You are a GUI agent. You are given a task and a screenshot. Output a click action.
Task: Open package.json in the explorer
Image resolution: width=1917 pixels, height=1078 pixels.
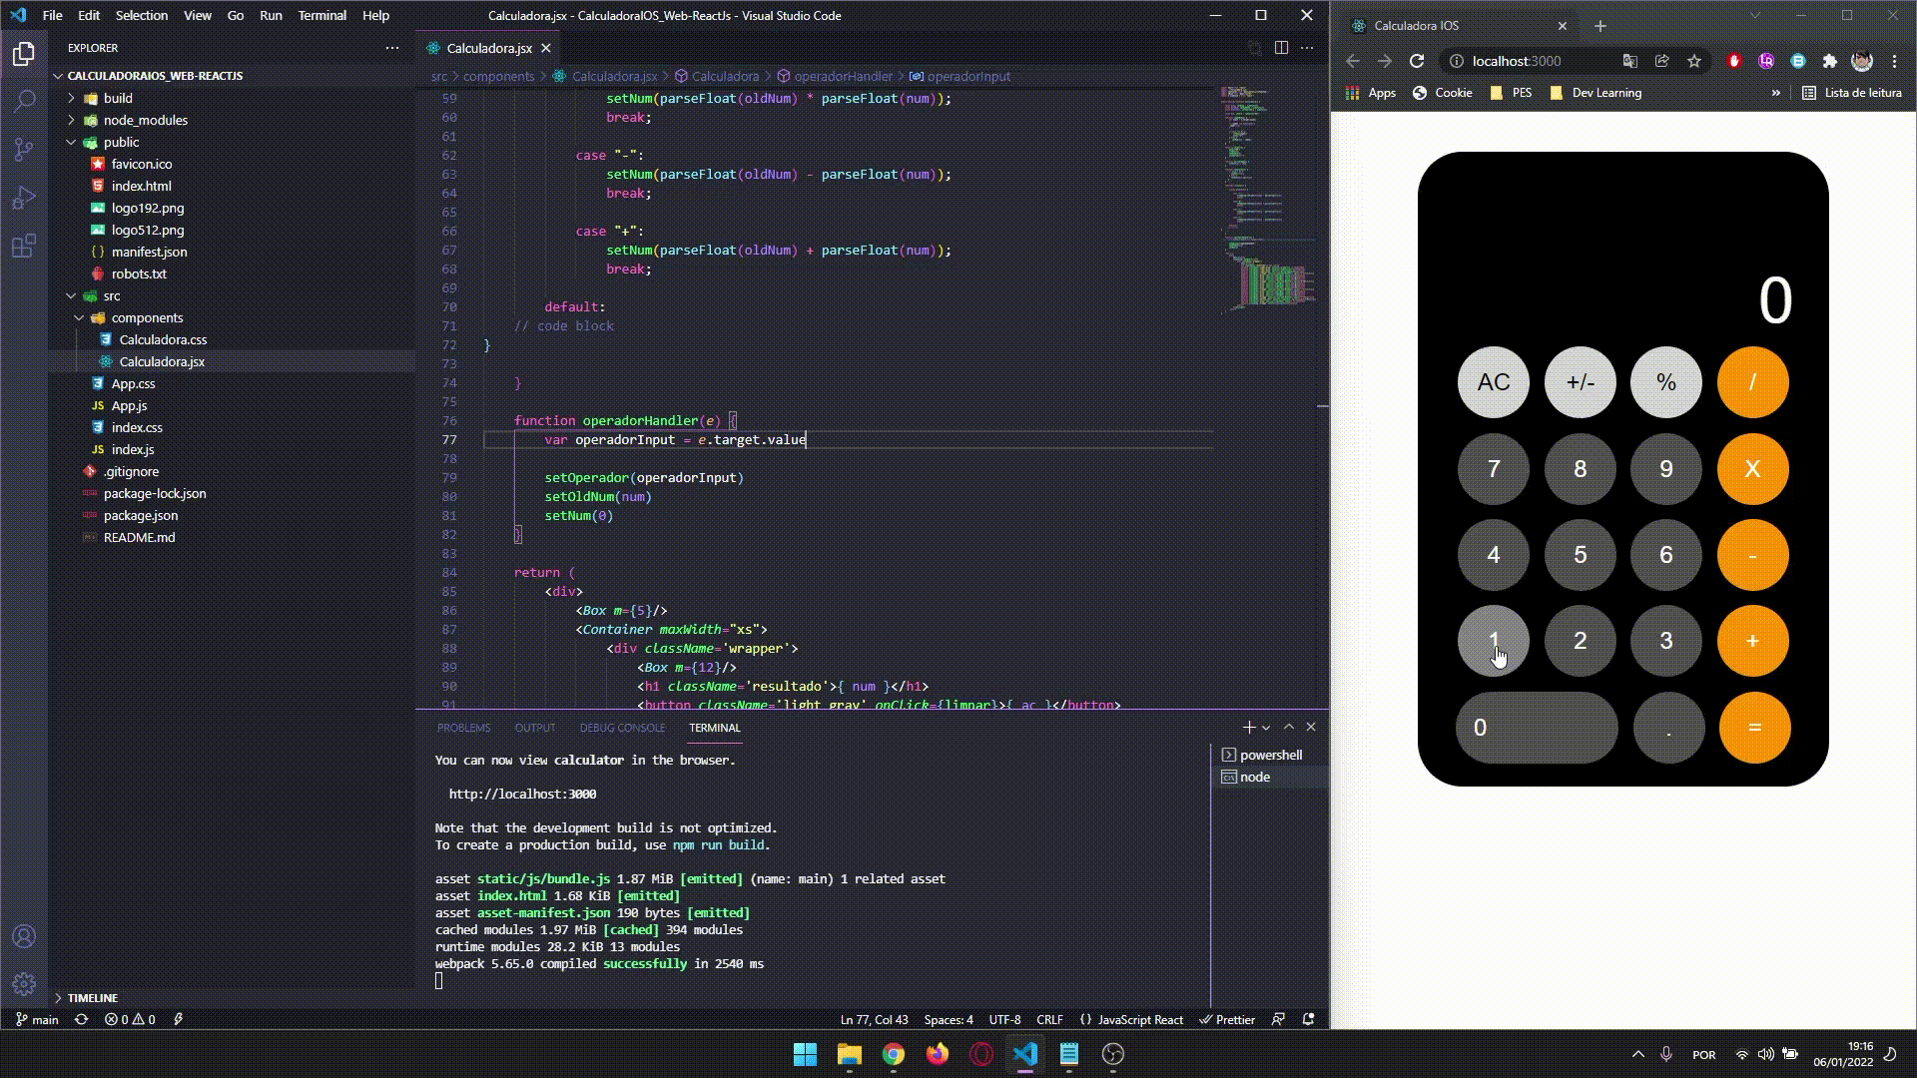[141, 515]
